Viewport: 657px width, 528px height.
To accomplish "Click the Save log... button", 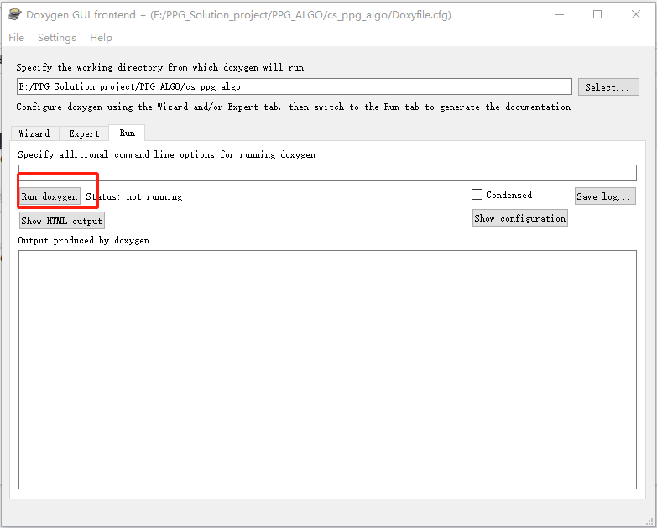I will coord(605,196).
